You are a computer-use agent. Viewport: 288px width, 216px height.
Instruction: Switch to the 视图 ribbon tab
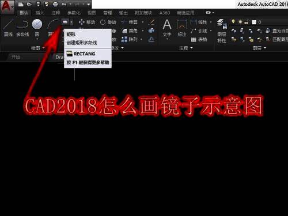coord(92,13)
